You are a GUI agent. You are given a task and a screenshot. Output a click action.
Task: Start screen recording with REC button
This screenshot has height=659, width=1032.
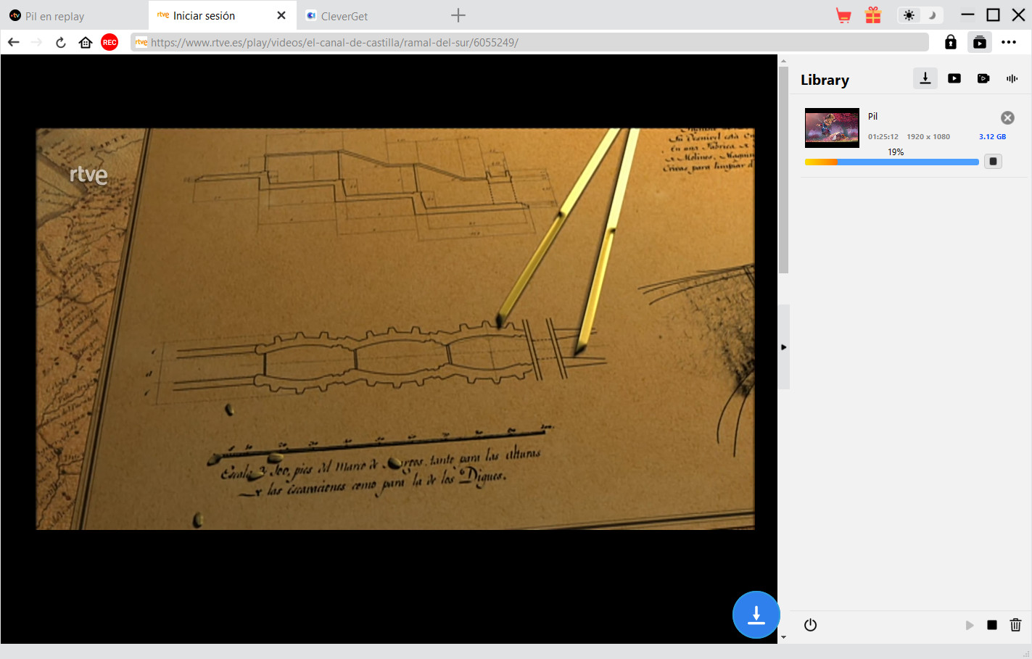(110, 42)
